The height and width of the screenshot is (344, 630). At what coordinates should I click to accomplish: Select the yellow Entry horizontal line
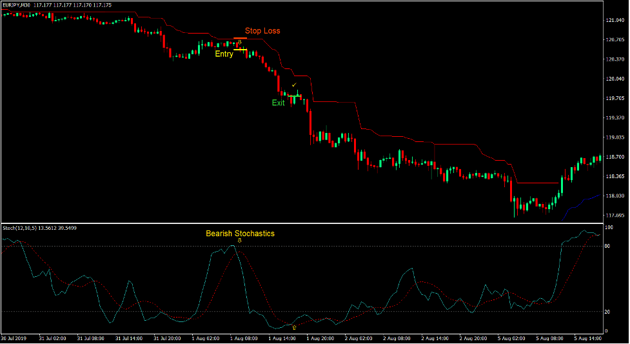pyautogui.click(x=240, y=50)
